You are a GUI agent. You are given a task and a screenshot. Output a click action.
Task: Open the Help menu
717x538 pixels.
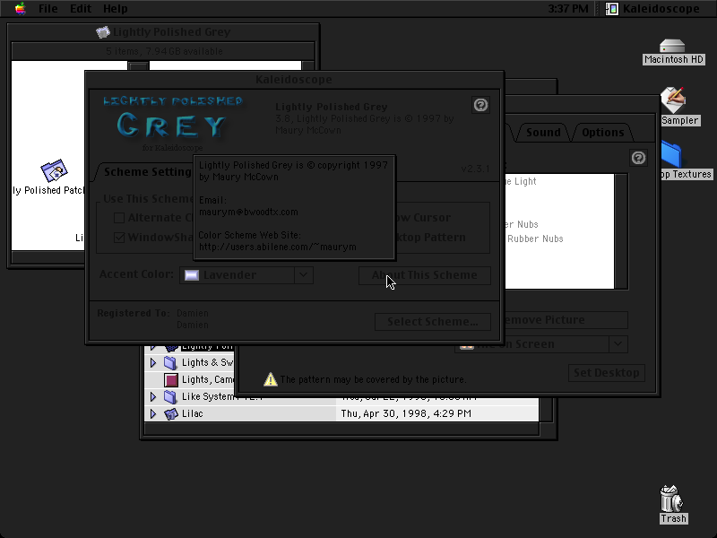pyautogui.click(x=116, y=9)
